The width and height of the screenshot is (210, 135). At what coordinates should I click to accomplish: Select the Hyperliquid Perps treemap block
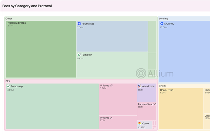coord(41,49)
